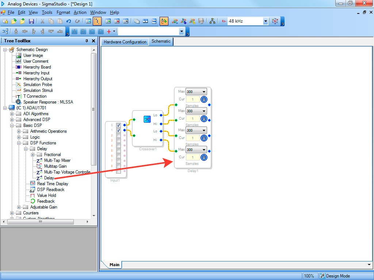This screenshot has width=374, height=280.
Task: Select the Delay item in the toolbox tree
Action: click(49, 178)
